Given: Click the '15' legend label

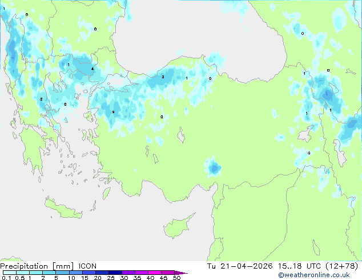Looking at the screenshot, I should pyautogui.click(x=85, y=278).
